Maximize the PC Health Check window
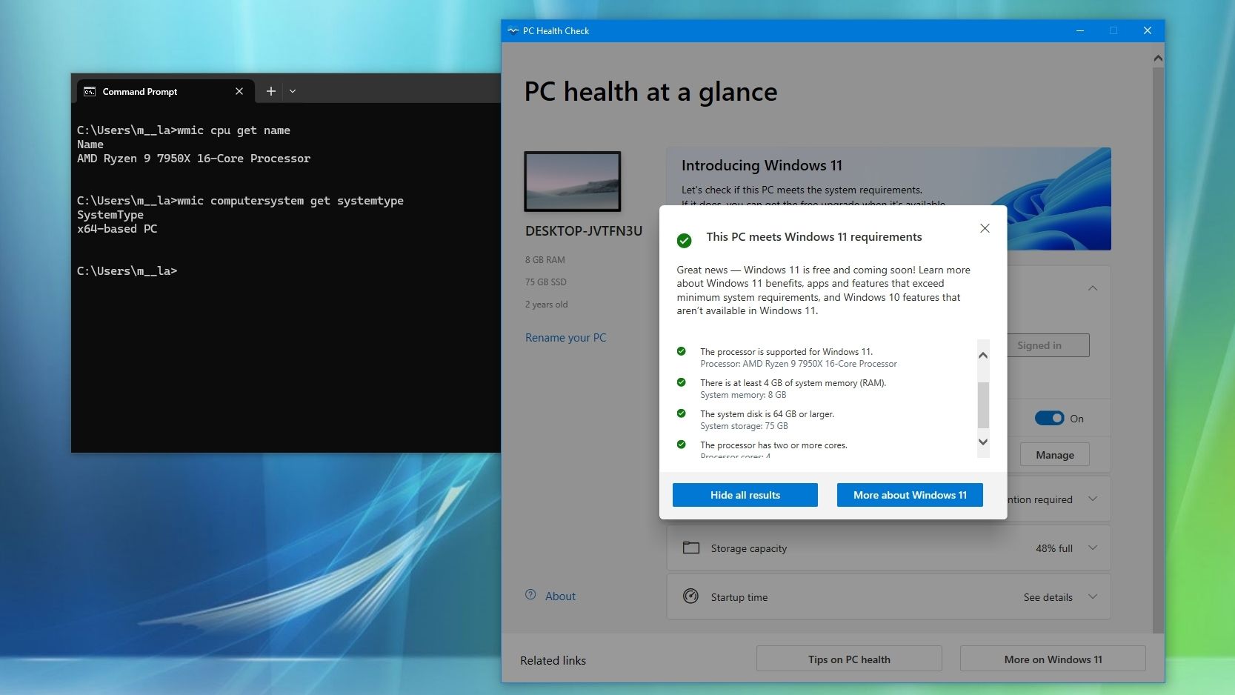 tap(1114, 30)
